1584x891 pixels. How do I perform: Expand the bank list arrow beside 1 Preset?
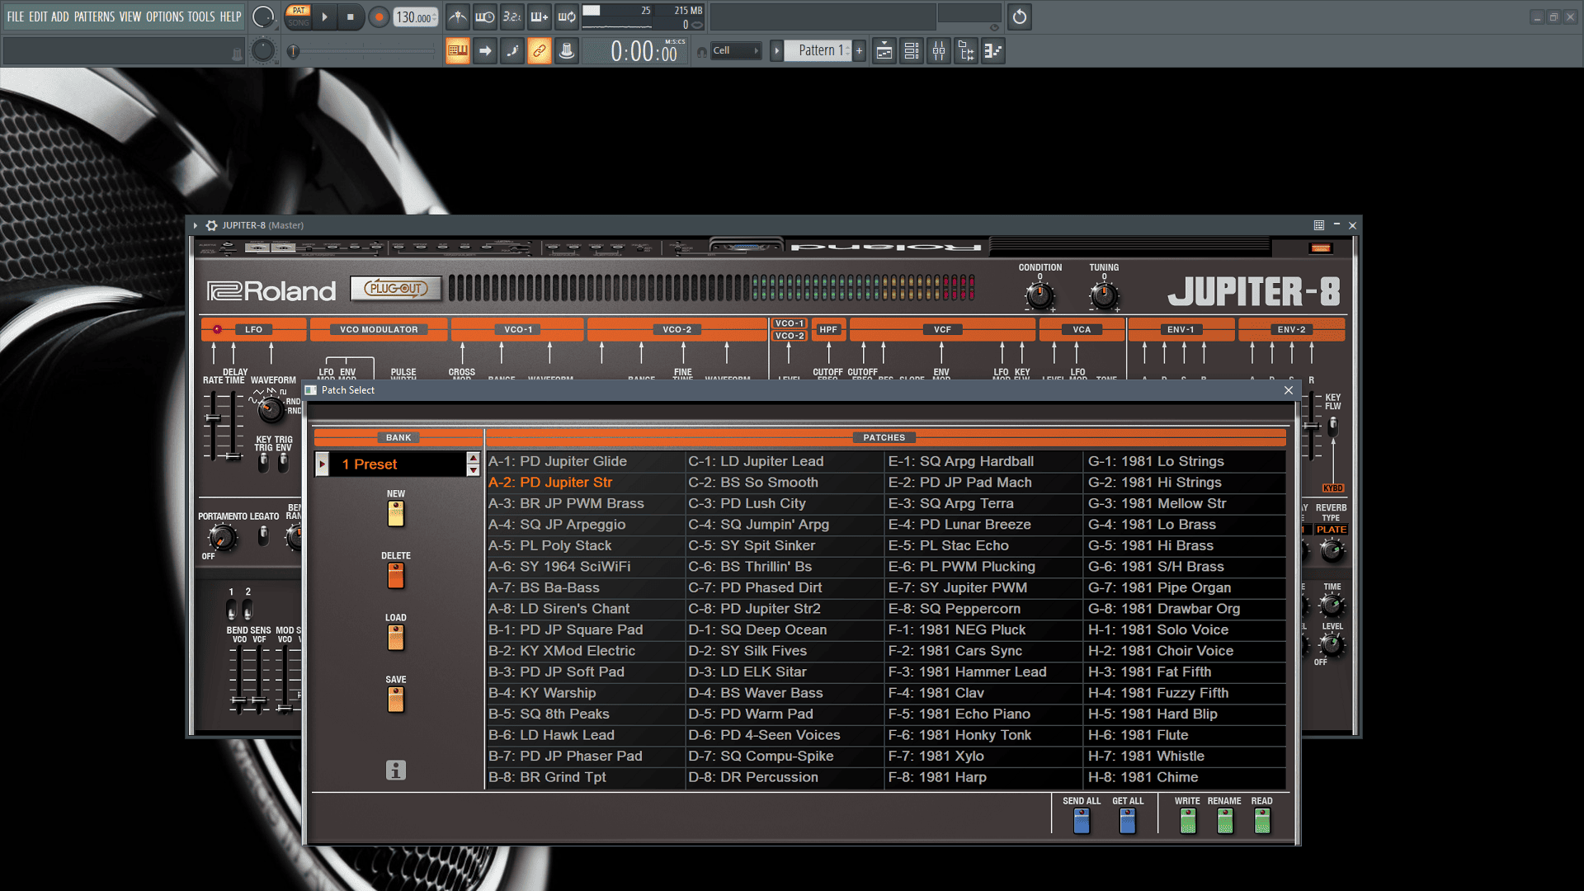coord(323,464)
